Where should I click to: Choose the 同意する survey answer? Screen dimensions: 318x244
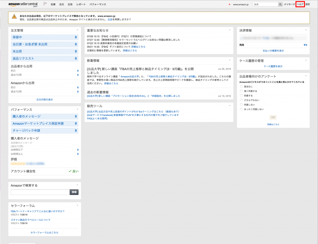point(241,96)
